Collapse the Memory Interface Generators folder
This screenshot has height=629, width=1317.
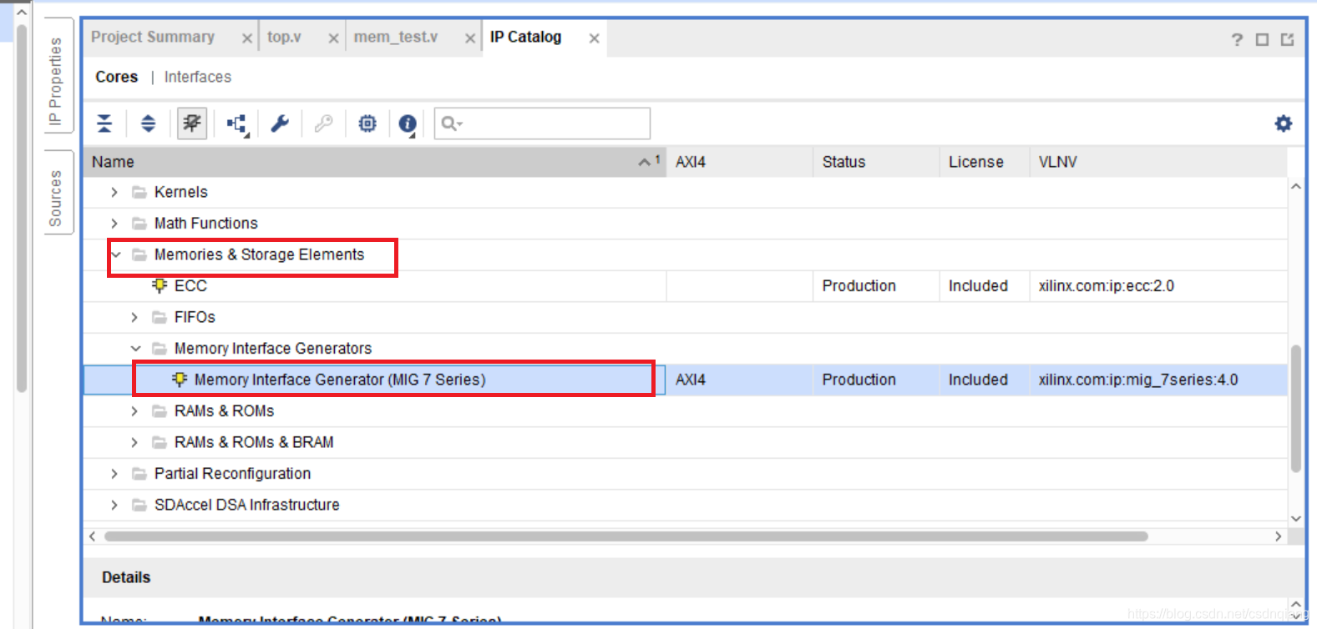pos(135,349)
